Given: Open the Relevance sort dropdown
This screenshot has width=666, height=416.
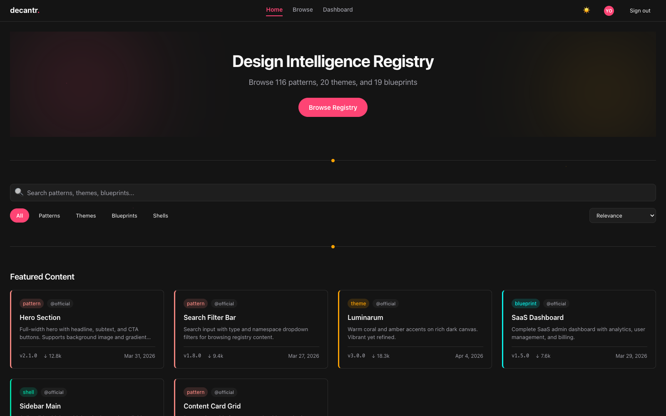Looking at the screenshot, I should tap(623, 215).
